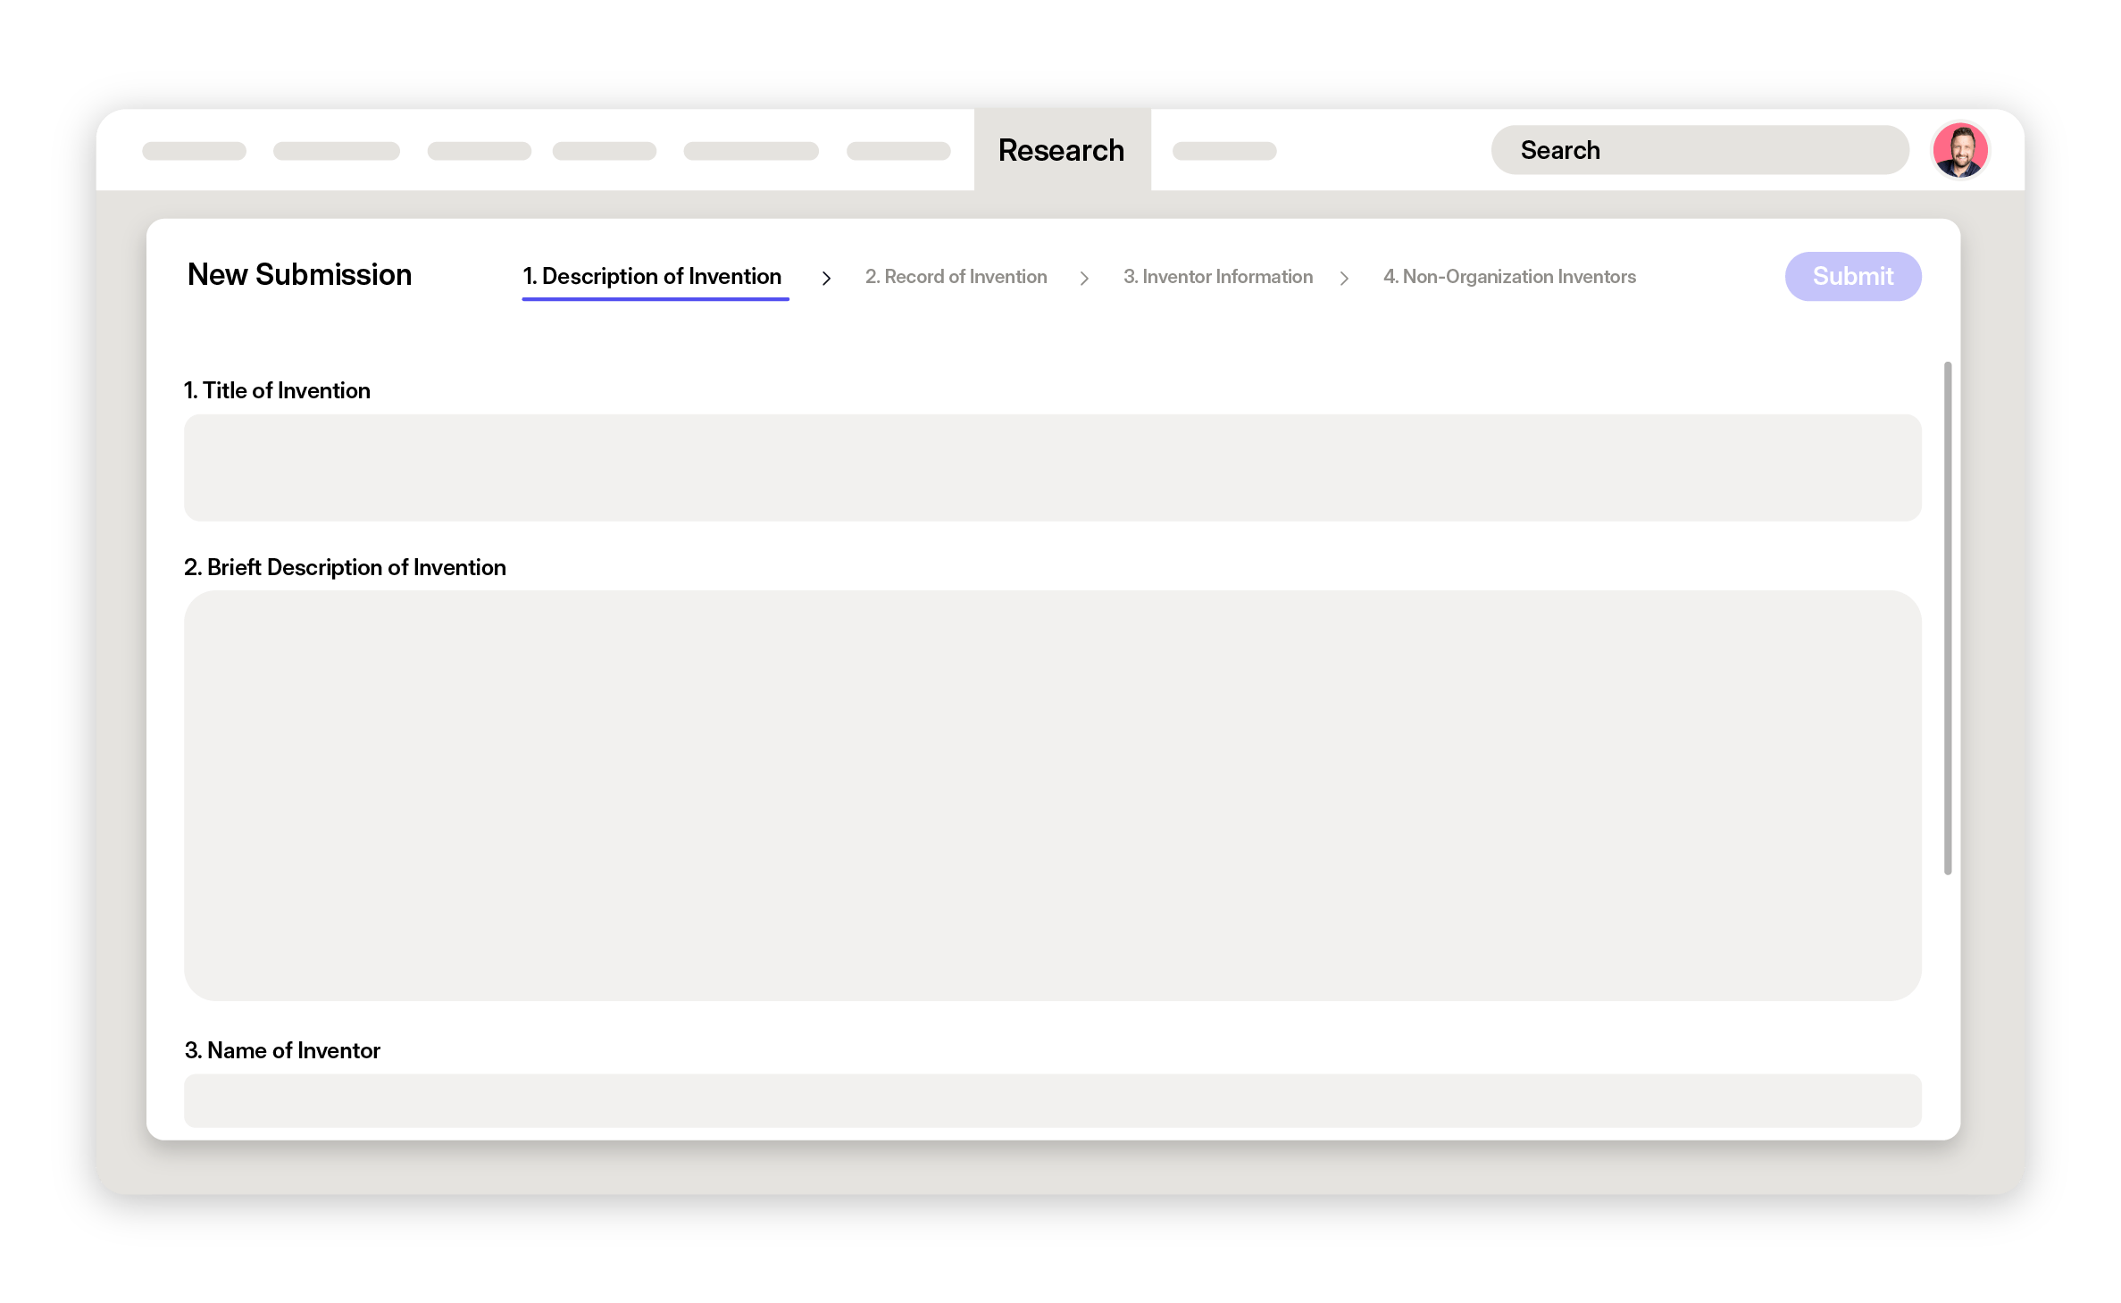The image size is (2121, 1303).
Task: Focus the Brief Description of Invention textarea
Action: pyautogui.click(x=1052, y=795)
